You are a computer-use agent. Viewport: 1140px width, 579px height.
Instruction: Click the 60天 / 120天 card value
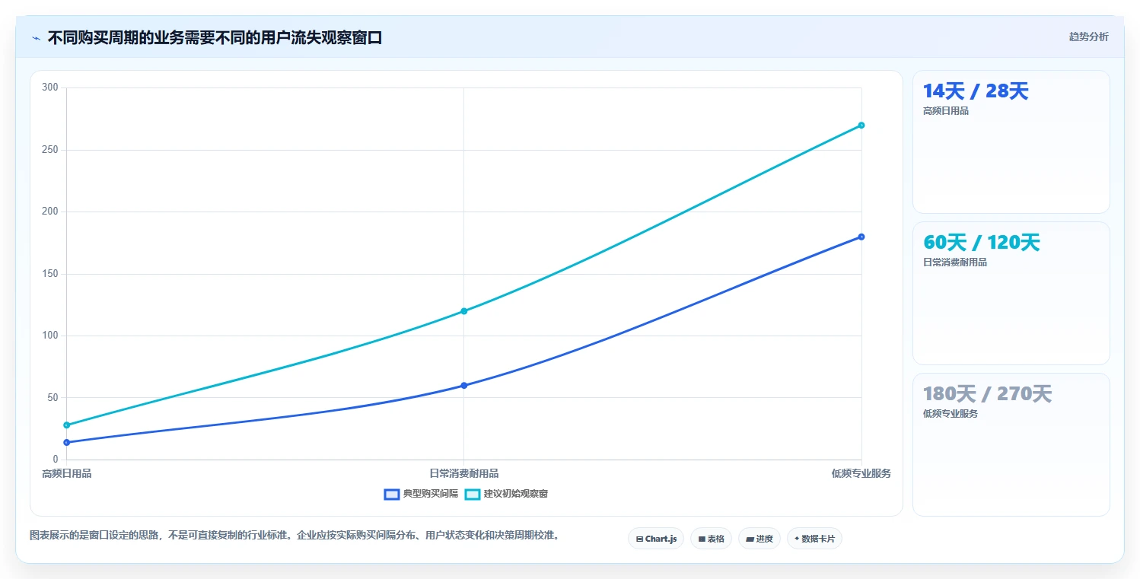tap(981, 243)
